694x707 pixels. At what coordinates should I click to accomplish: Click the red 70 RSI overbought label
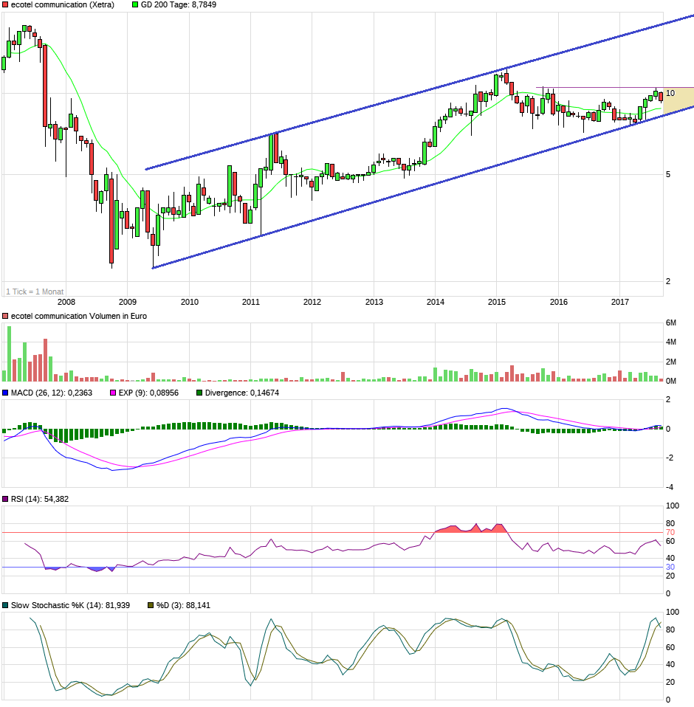pyautogui.click(x=670, y=533)
